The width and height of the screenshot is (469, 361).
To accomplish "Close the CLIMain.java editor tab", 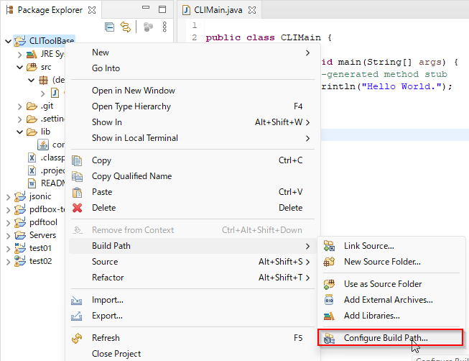I will coord(252,10).
